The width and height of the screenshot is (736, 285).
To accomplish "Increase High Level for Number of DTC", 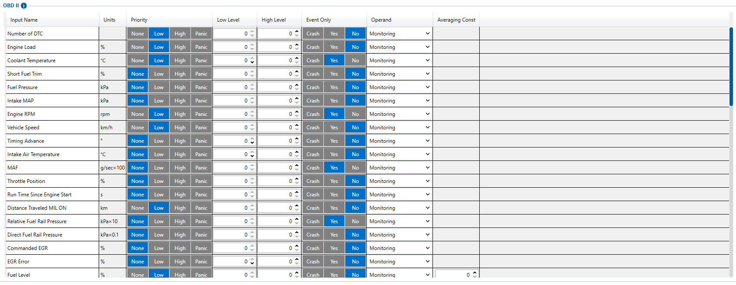I will click(x=297, y=32).
